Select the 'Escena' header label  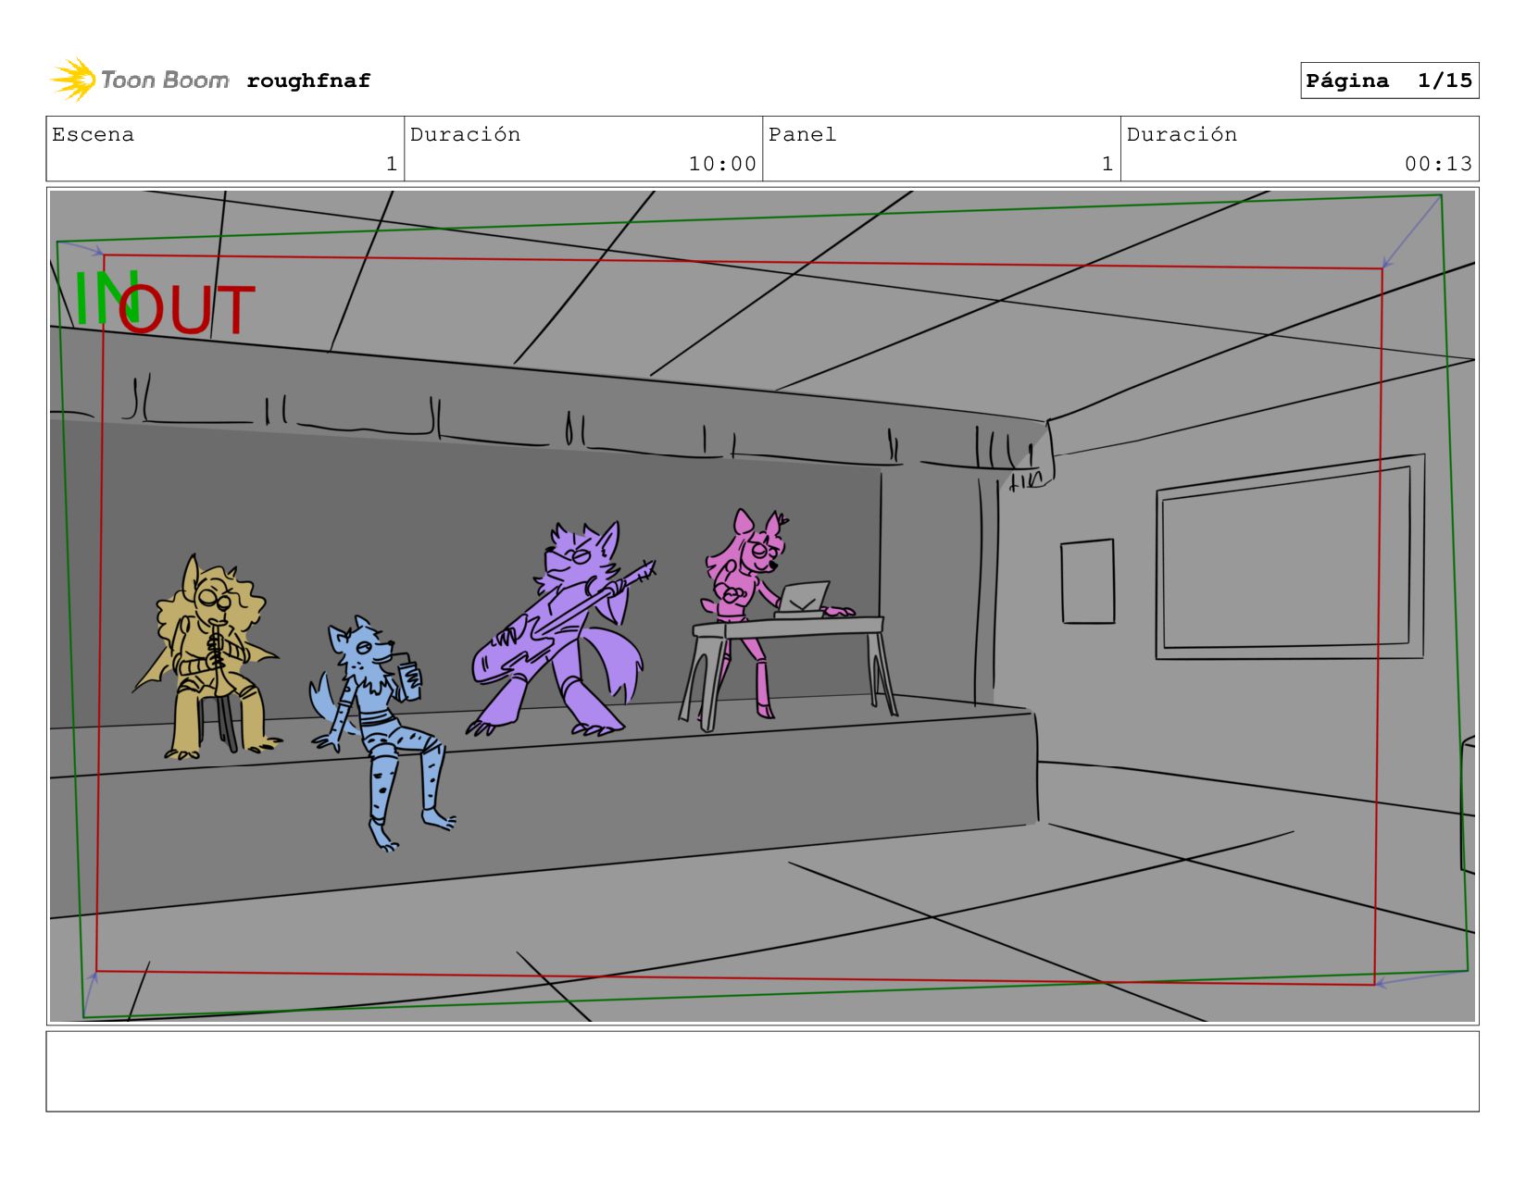coord(93,134)
